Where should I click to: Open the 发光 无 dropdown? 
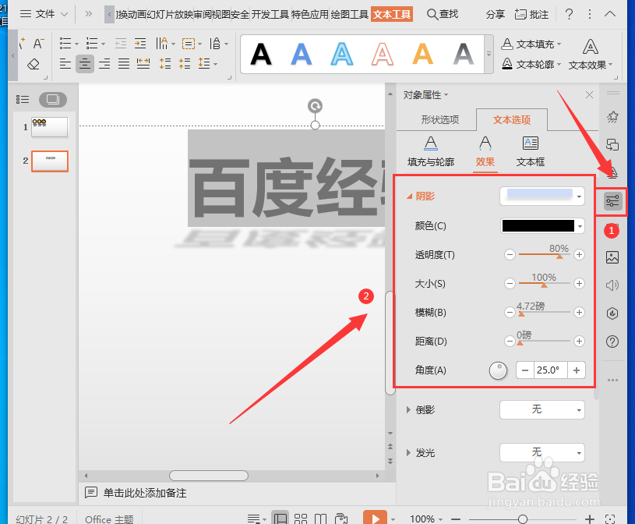pos(542,453)
